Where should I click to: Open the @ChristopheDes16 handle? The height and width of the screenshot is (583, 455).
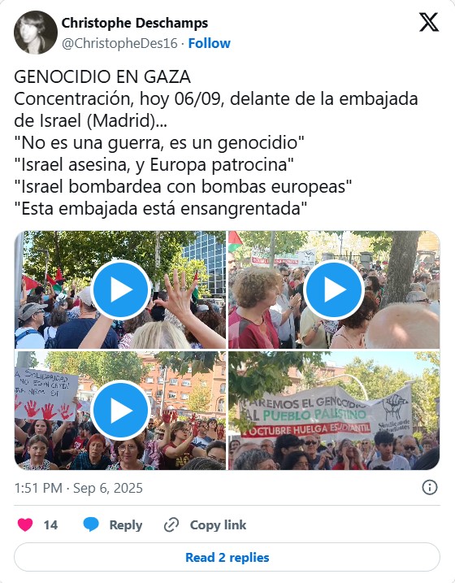click(x=119, y=44)
